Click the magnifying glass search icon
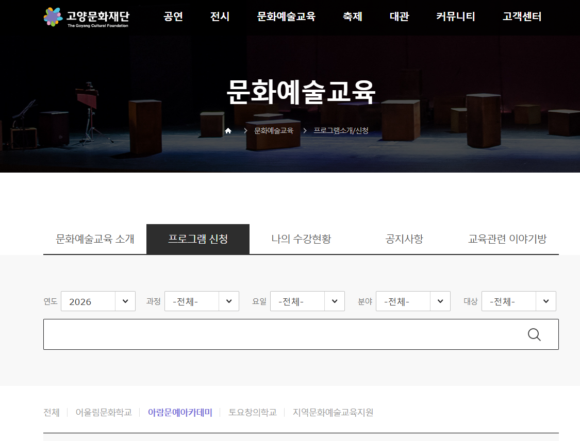 point(535,334)
